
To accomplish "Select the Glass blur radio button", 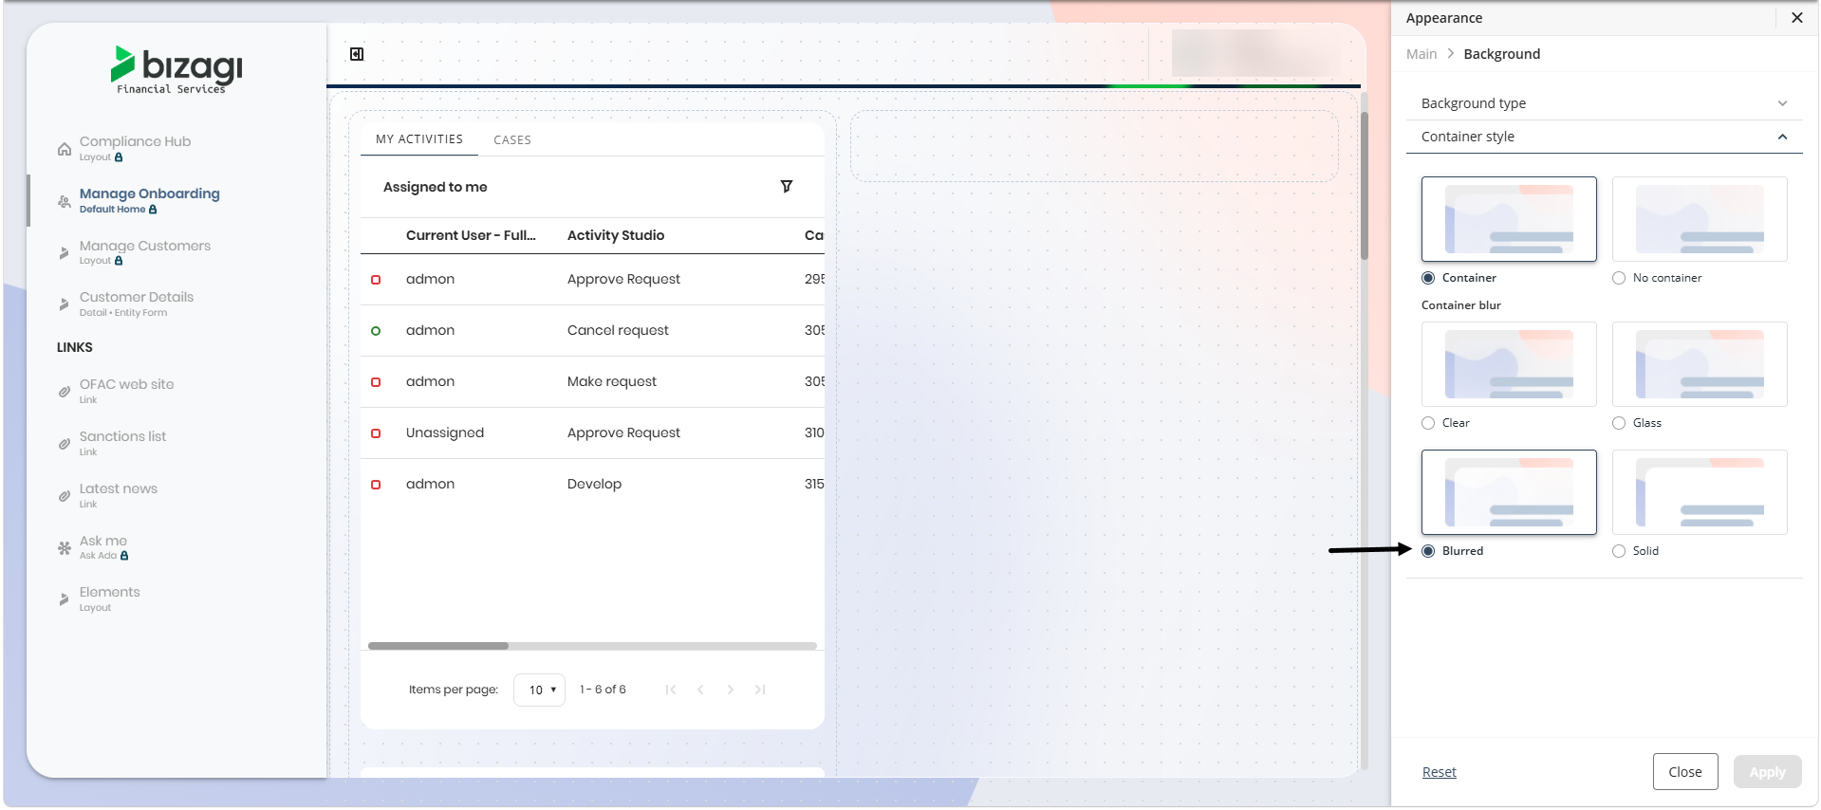I will (x=1619, y=423).
